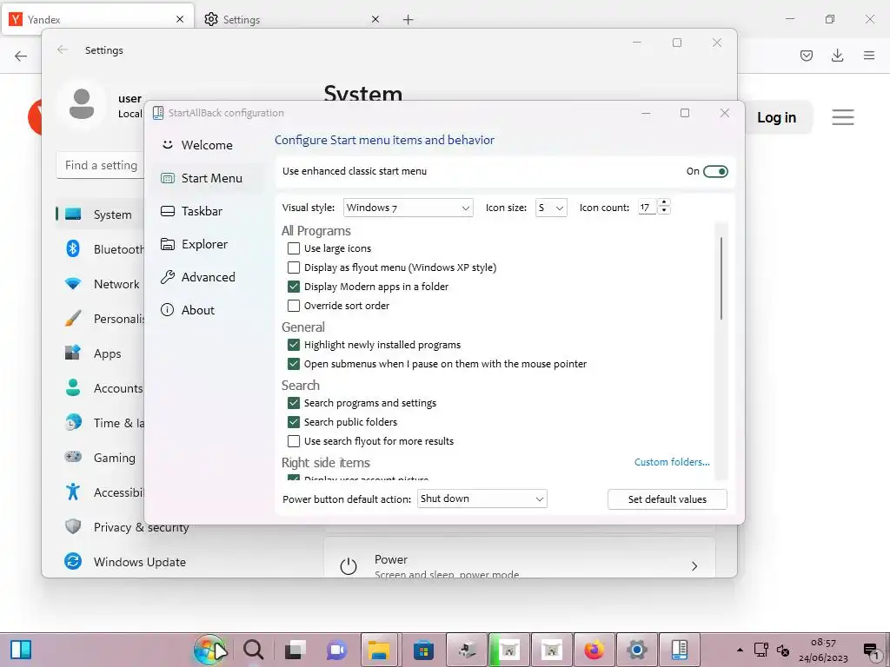The image size is (890, 667).
Task: Click Log in button on Yandex page
Action: coord(776,117)
